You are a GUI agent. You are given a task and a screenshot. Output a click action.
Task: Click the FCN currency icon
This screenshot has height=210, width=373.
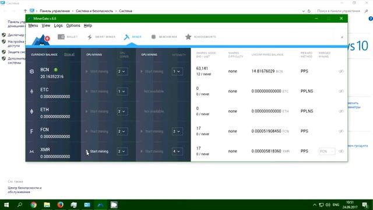point(31,131)
